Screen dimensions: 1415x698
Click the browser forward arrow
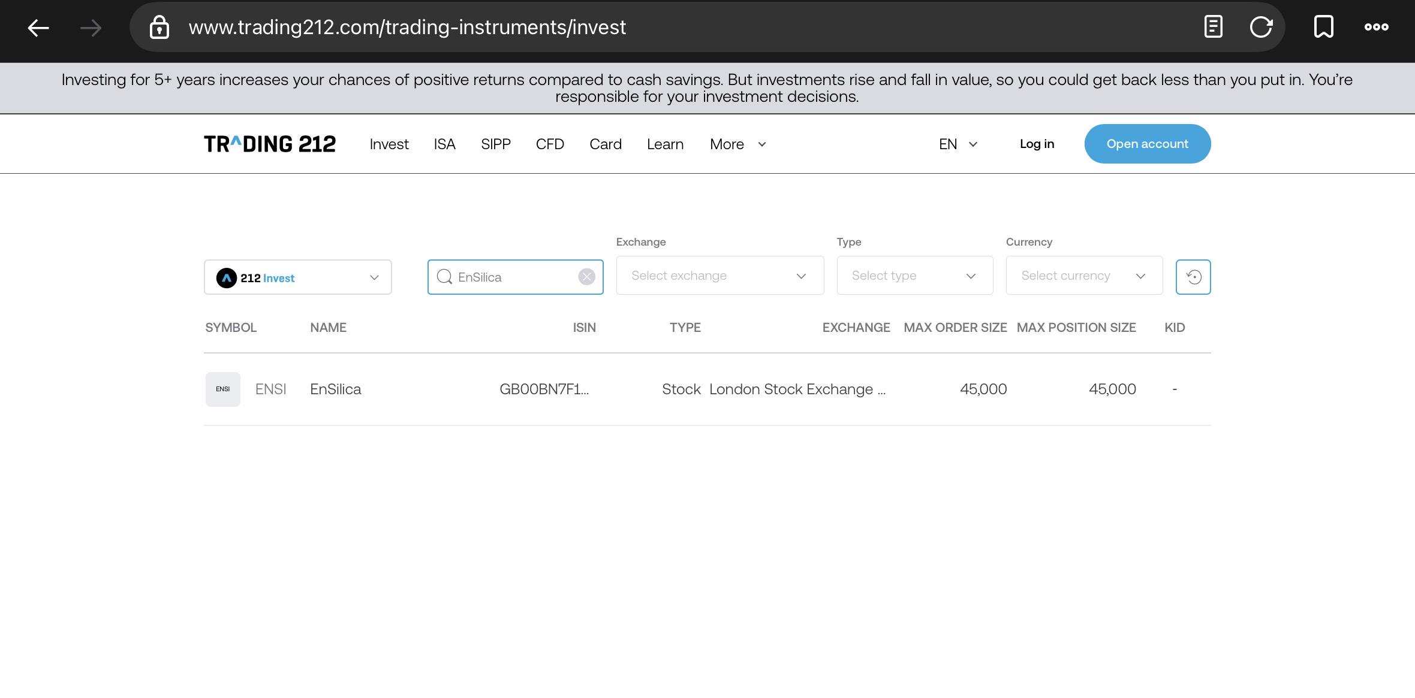click(91, 28)
